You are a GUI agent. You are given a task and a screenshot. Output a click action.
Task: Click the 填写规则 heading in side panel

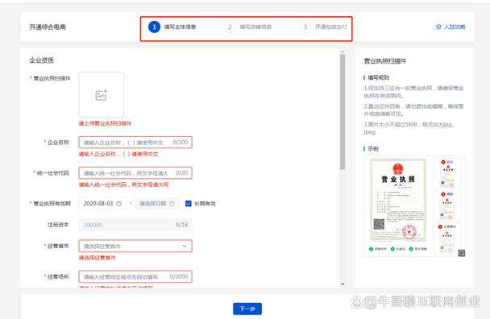click(x=378, y=77)
